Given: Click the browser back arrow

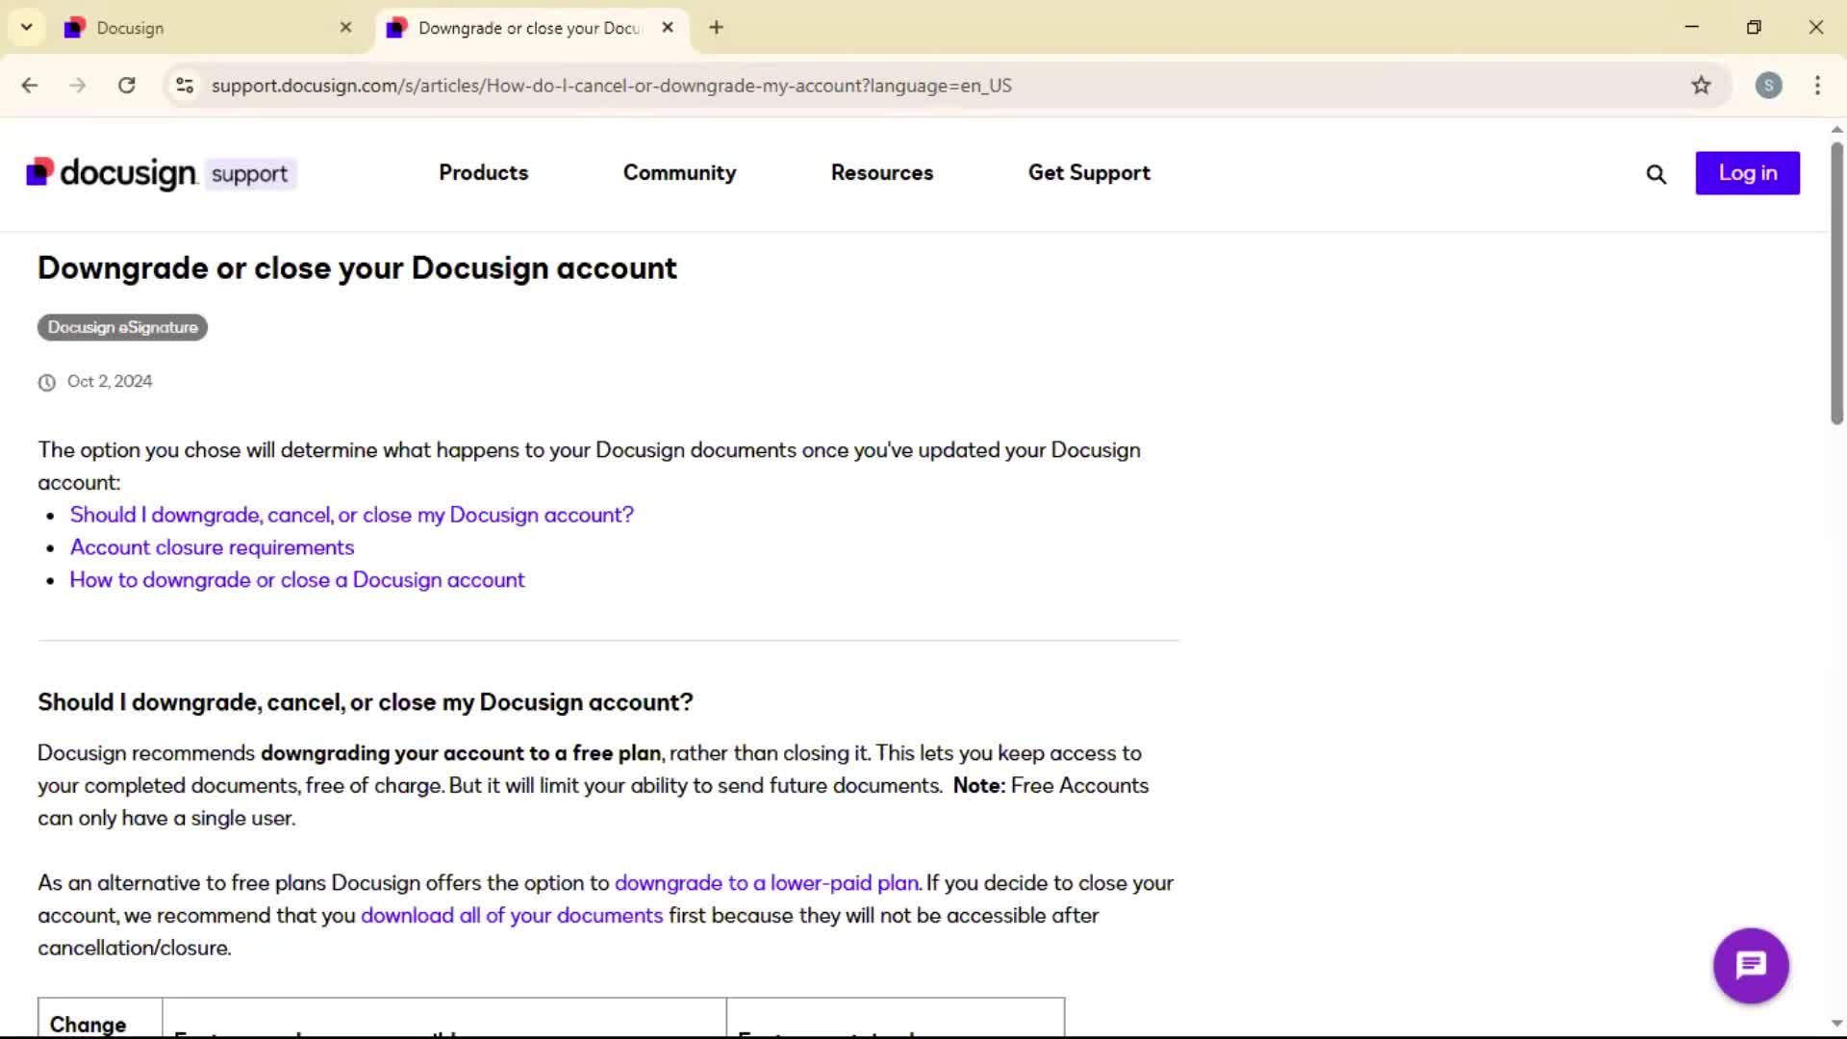Looking at the screenshot, I should click(30, 86).
